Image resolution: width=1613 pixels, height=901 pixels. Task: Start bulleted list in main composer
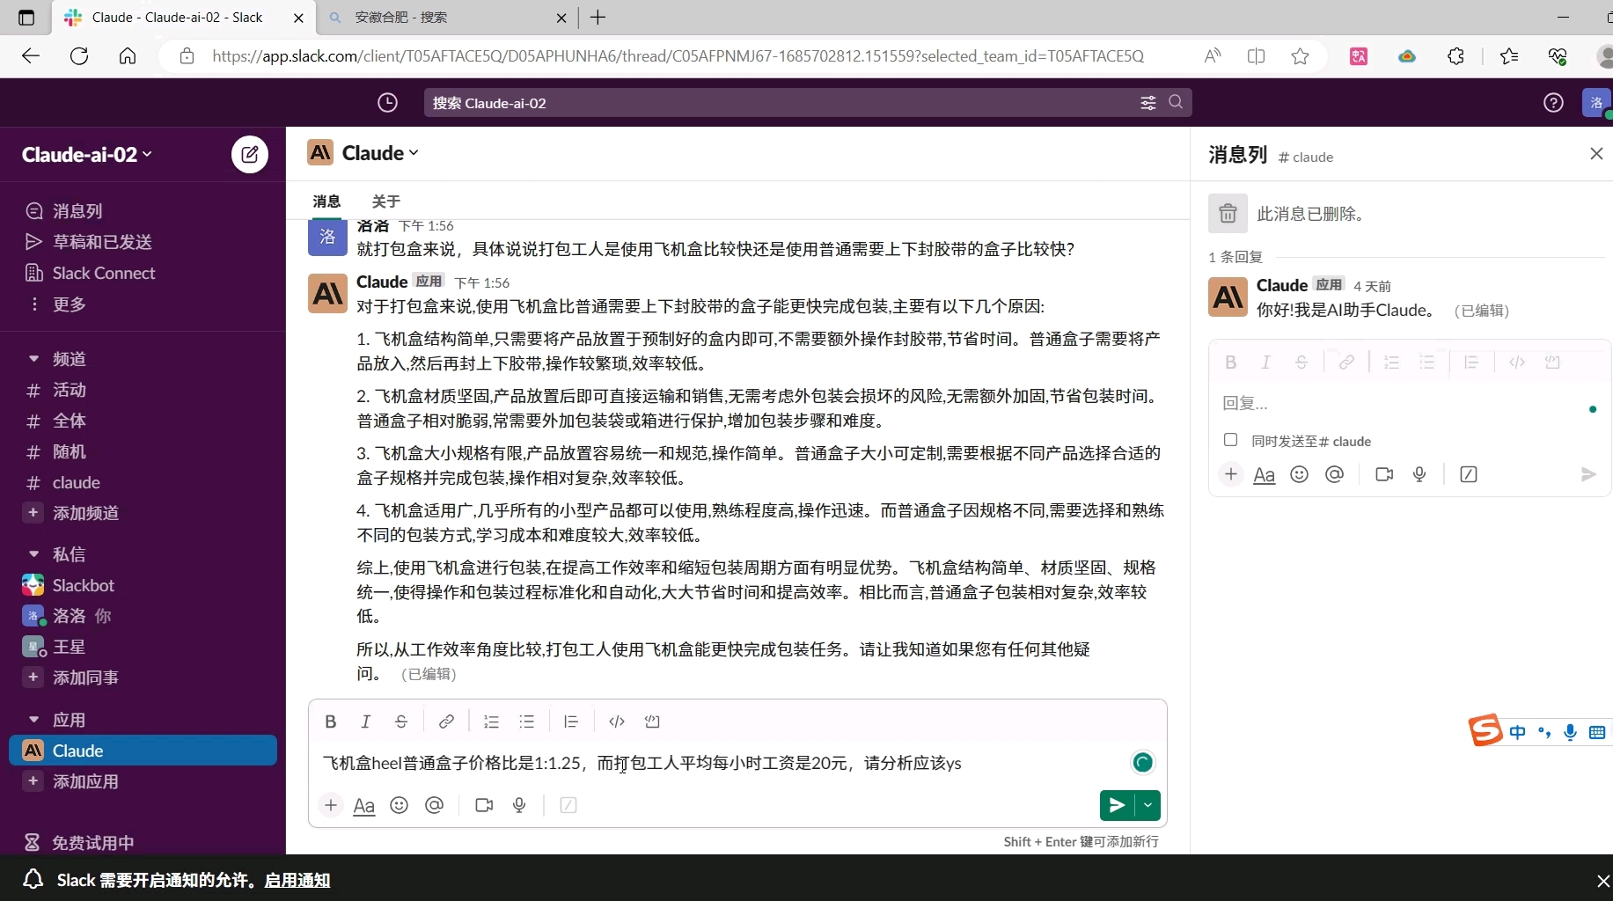(x=526, y=722)
